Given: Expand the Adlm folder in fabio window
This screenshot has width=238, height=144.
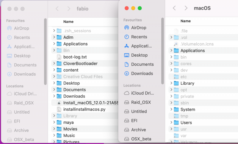Looking at the screenshot, I should (54, 37).
